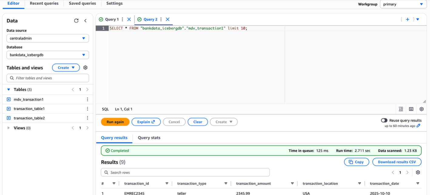Open mdv_transaction1 table actions menu

(x=87, y=99)
